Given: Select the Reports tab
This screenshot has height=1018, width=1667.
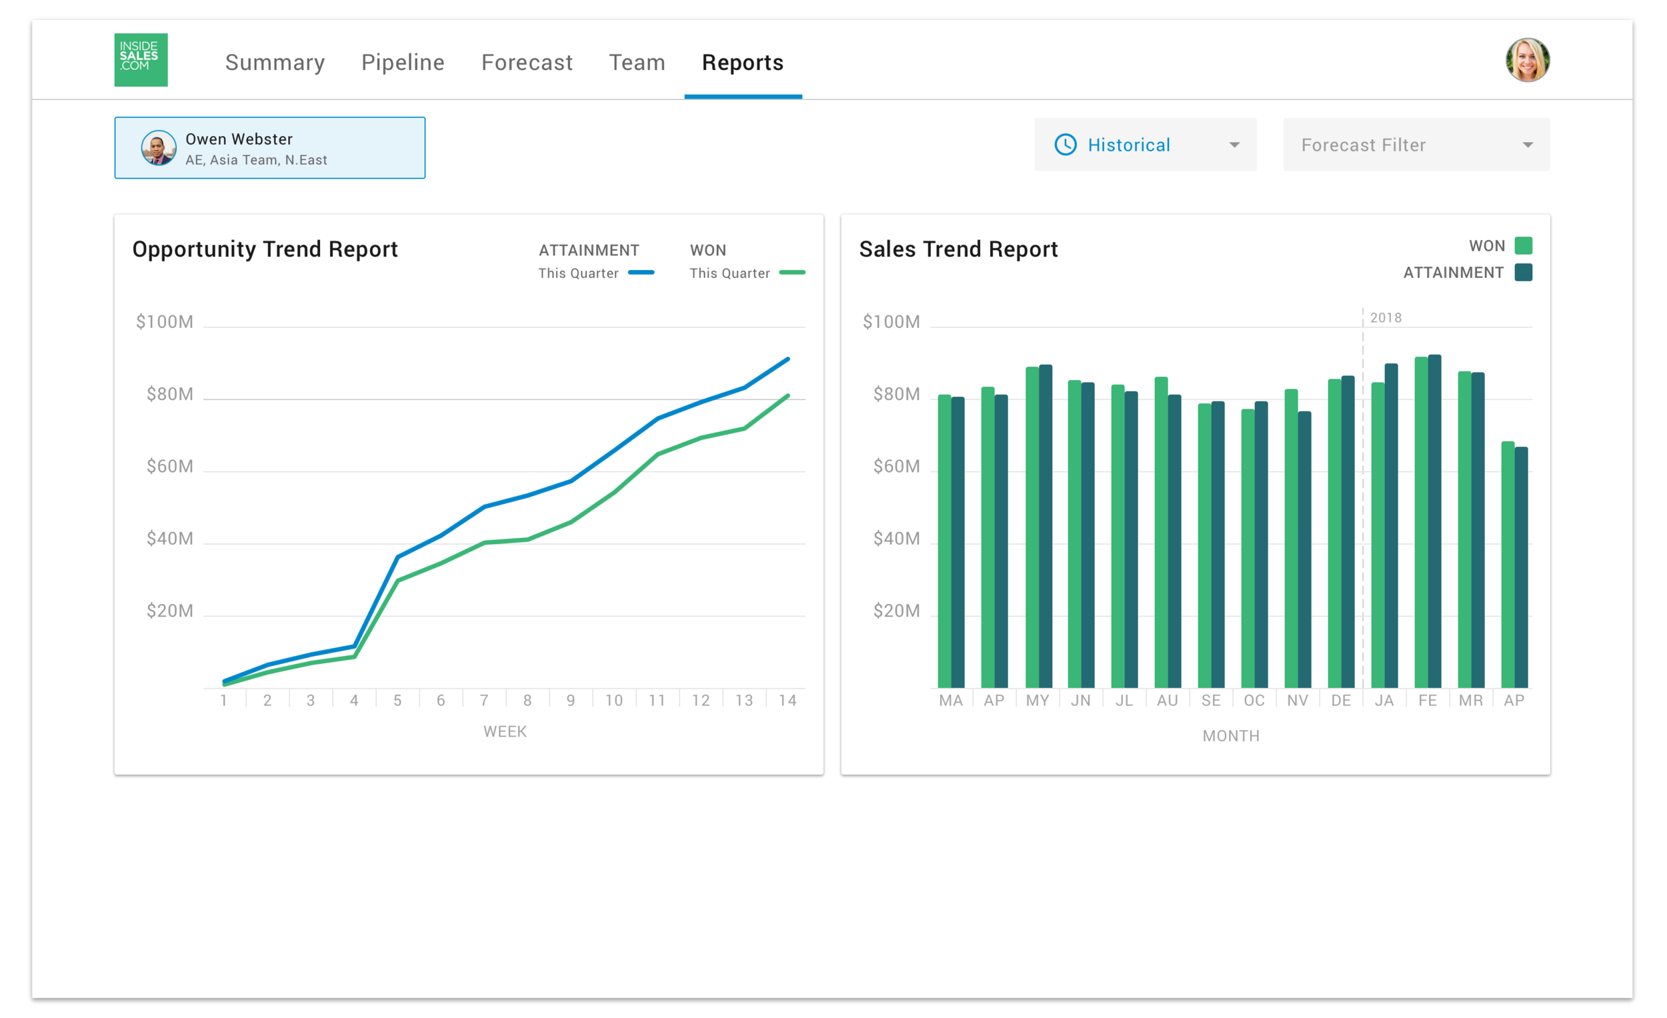Looking at the screenshot, I should click(742, 62).
